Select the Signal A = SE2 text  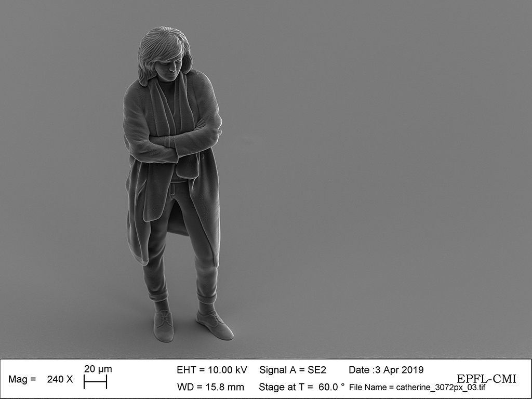click(292, 370)
